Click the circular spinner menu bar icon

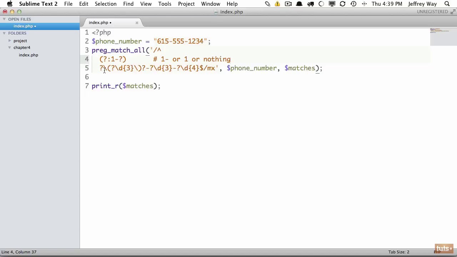pos(321,4)
